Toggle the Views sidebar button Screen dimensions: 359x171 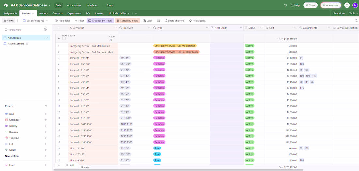(x=8, y=21)
